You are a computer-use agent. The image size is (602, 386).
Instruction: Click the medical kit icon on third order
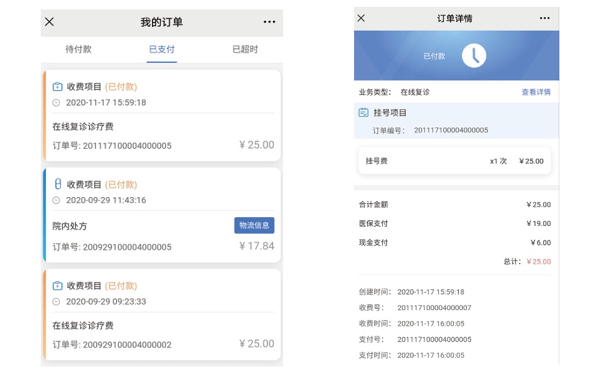(x=58, y=286)
